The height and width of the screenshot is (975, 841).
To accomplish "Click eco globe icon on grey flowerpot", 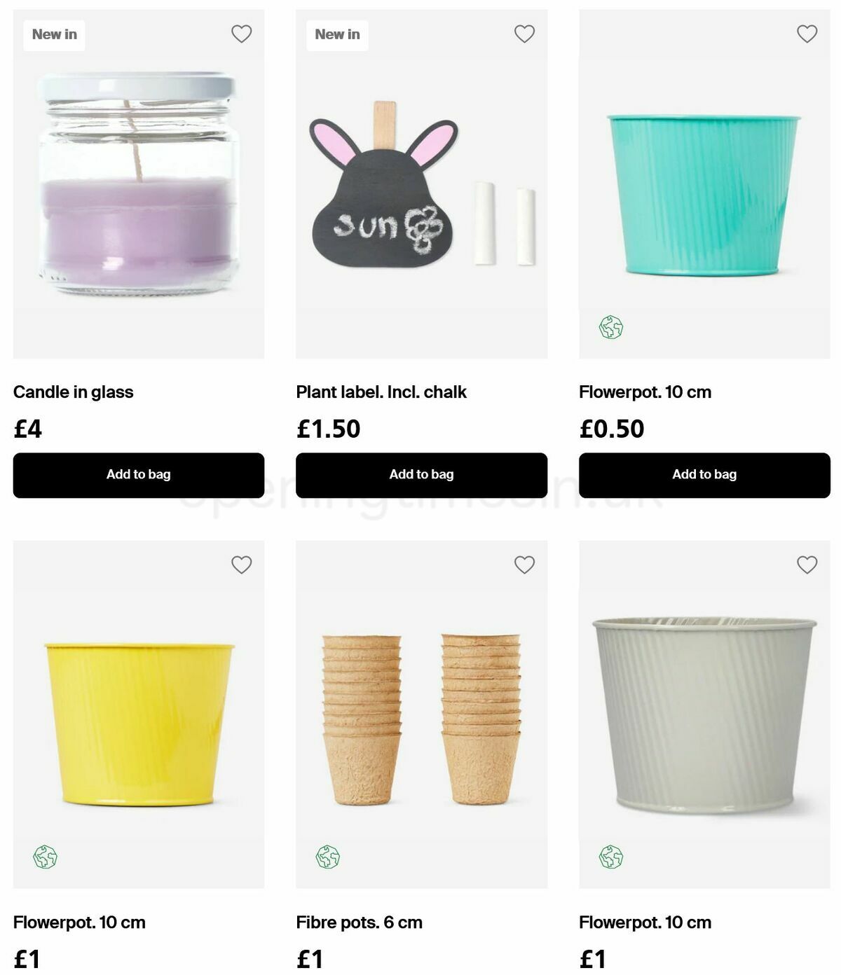I will point(611,857).
